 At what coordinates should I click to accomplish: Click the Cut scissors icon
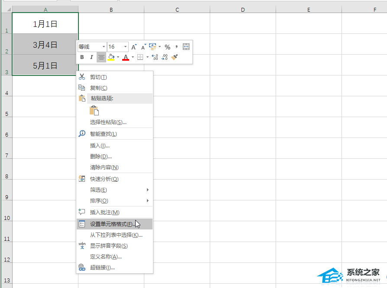[x=82, y=77]
